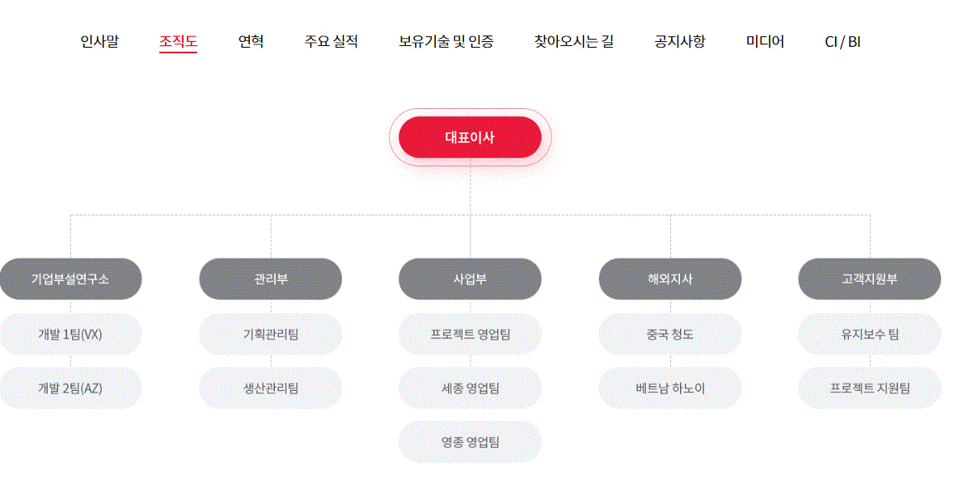Image resolution: width=954 pixels, height=479 pixels.
Task: Click the 고객지원부 department node
Action: click(x=869, y=279)
